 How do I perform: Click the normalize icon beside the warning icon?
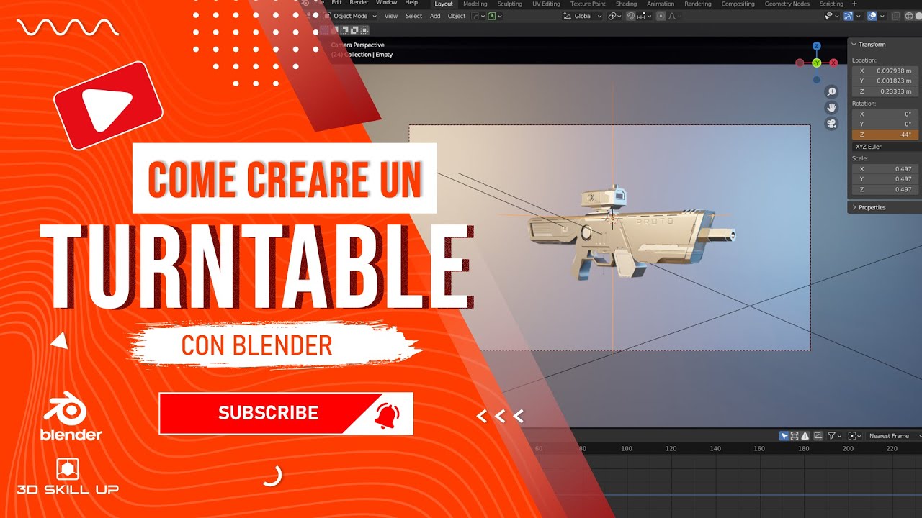[818, 436]
